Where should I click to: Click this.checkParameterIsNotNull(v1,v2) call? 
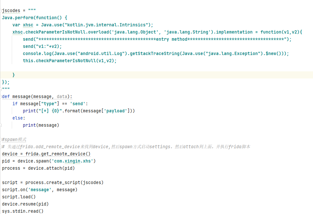70,61
